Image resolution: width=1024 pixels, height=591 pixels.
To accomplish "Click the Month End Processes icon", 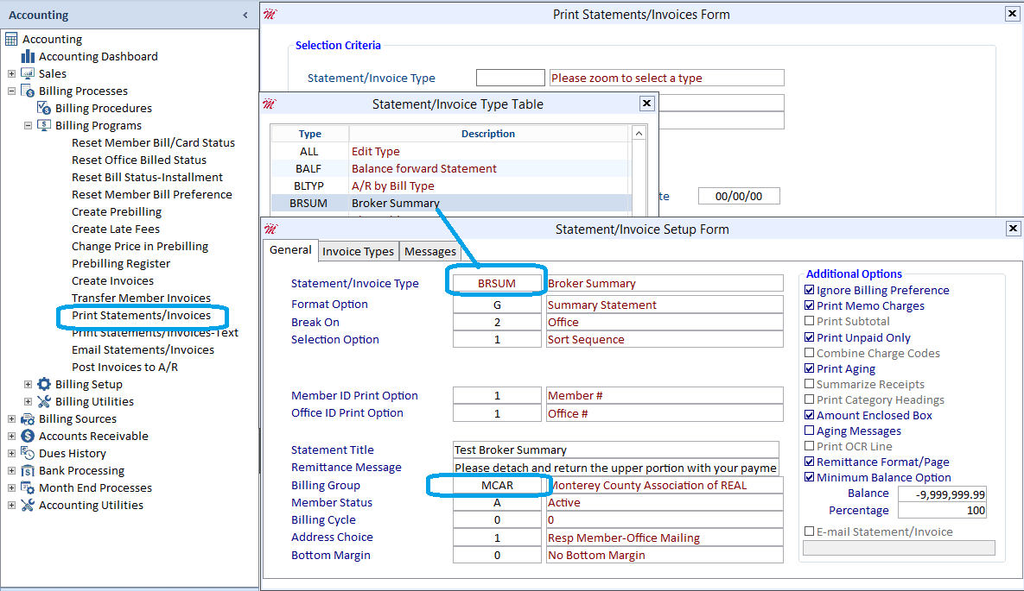I will (x=28, y=487).
